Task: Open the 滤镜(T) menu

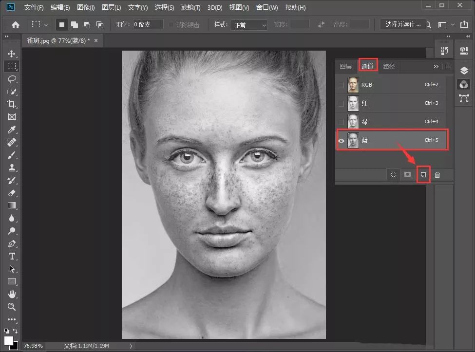Action: tap(190, 8)
